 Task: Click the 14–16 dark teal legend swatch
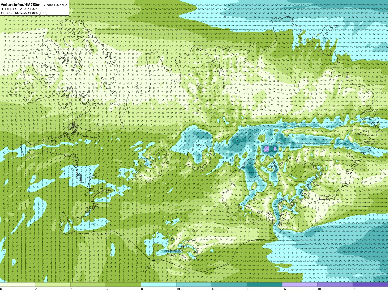(x=264, y=285)
